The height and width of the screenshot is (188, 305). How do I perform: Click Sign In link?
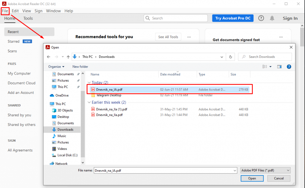290,18
